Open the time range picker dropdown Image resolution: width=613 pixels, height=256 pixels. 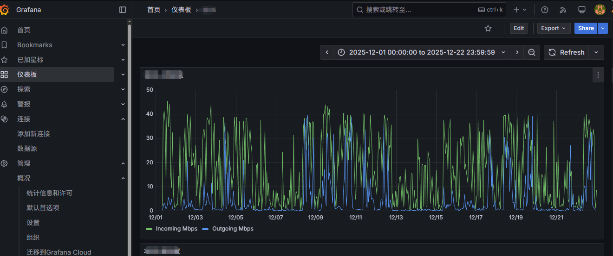pyautogui.click(x=422, y=52)
